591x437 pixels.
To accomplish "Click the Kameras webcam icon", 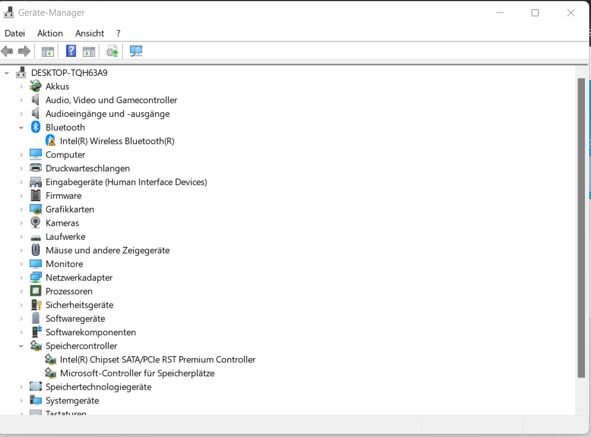I will (36, 223).
